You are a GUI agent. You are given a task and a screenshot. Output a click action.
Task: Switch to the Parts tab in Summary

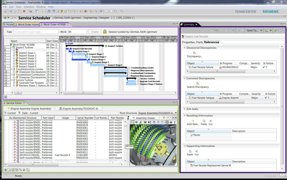(x=199, y=42)
